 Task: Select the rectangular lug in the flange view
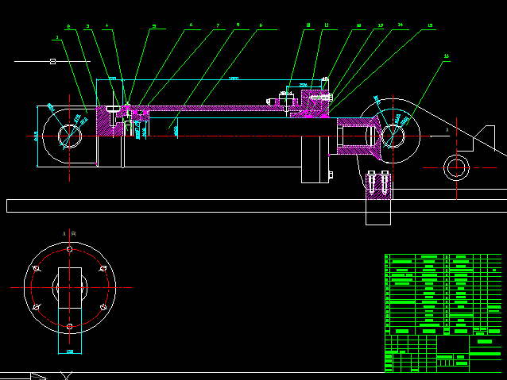(x=70, y=288)
